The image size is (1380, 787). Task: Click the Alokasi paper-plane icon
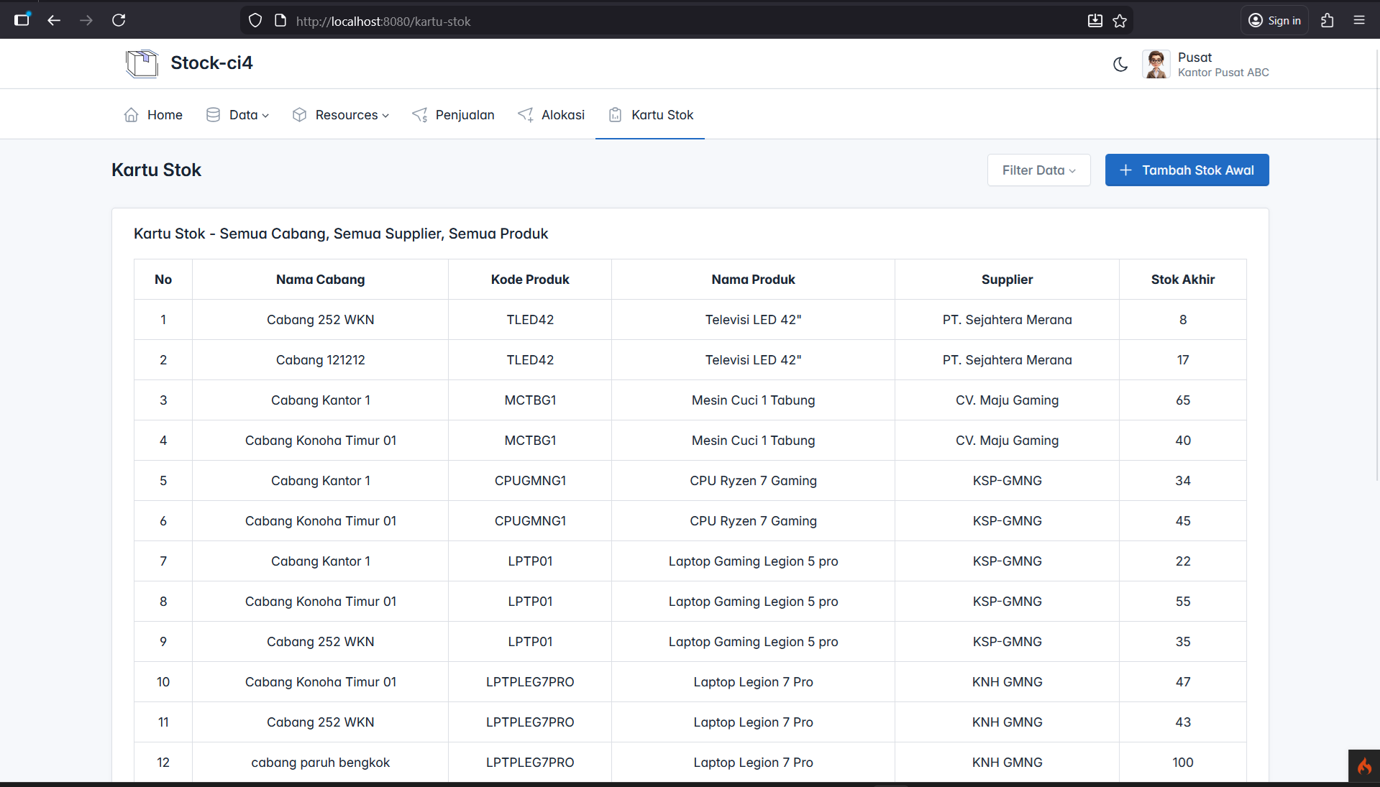click(x=526, y=115)
